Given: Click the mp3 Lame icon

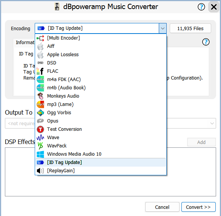Looking at the screenshot, I should 40,104.
